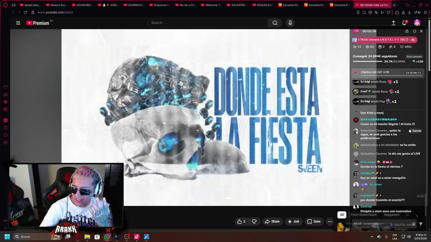Switch to 'Welcome To' browser tab

[x=211, y=5]
